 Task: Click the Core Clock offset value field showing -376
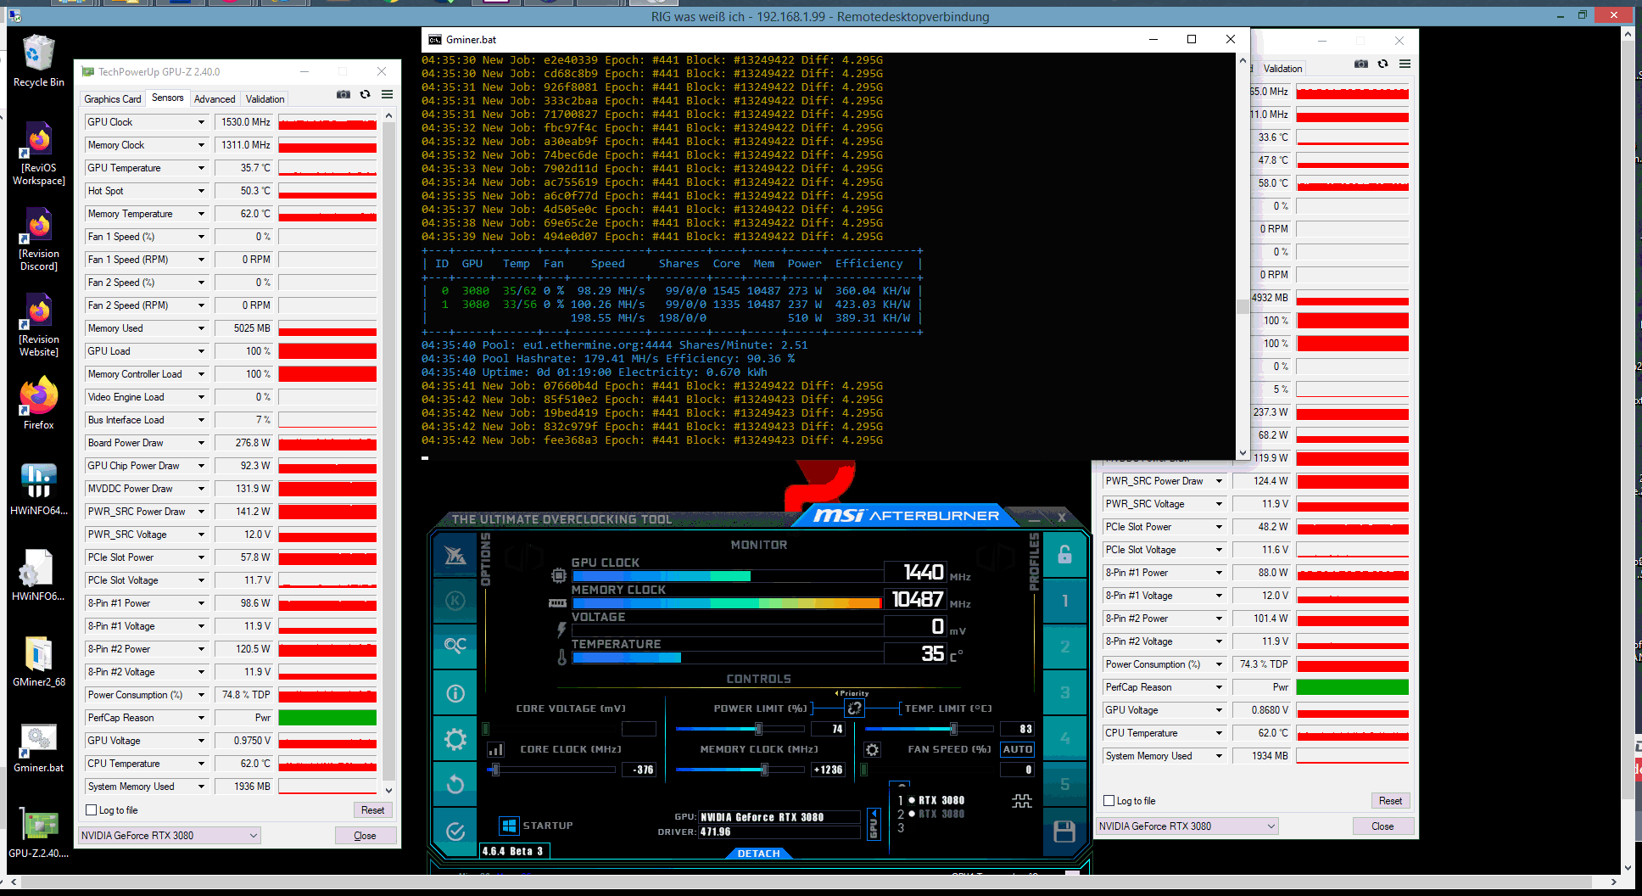[x=639, y=770]
